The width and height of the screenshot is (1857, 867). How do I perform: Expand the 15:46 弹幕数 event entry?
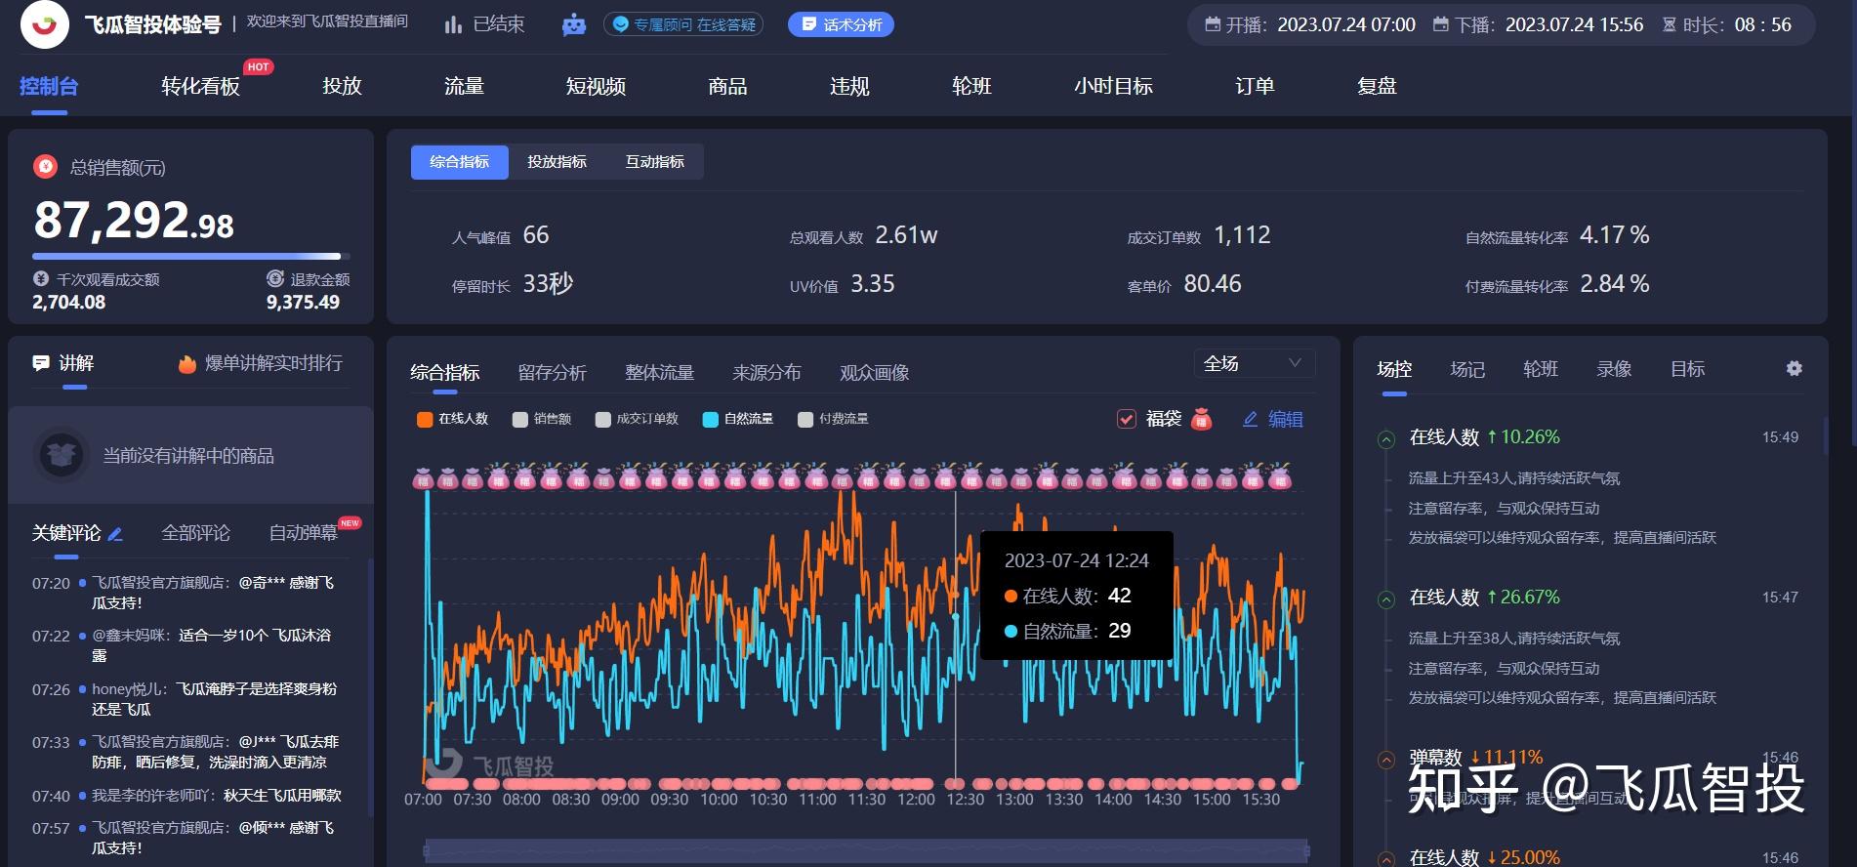pos(1385,760)
